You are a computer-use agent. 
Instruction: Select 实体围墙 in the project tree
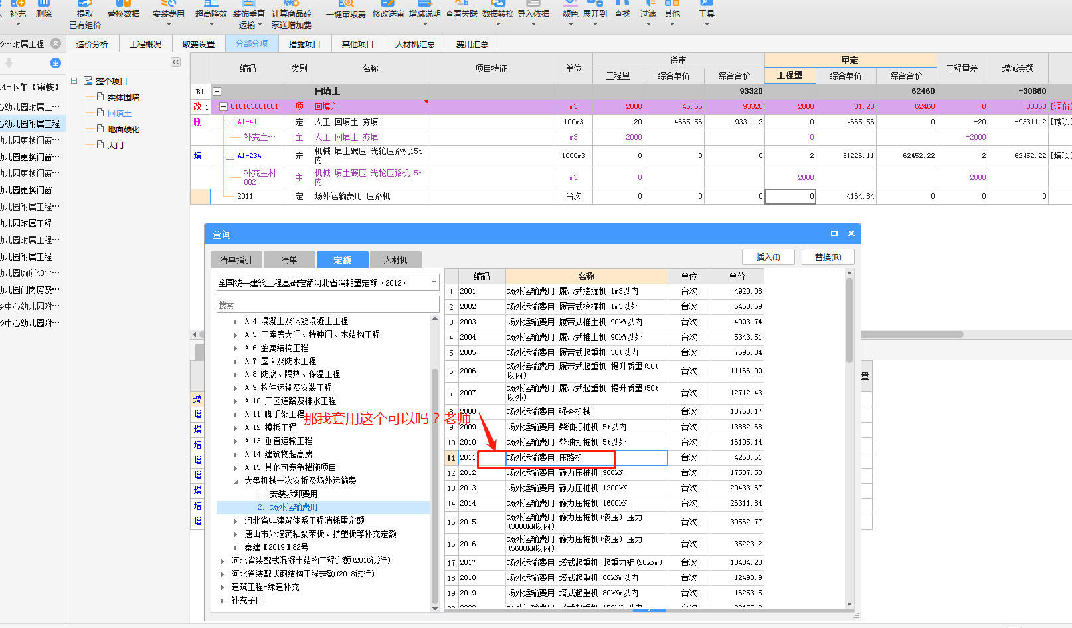[x=124, y=97]
